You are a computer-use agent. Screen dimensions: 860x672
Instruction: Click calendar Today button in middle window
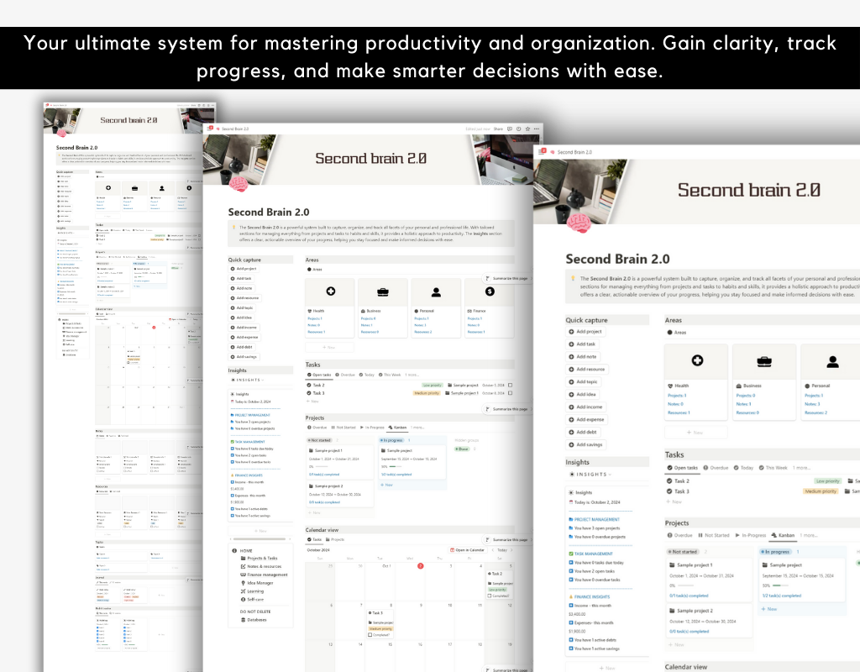(502, 549)
